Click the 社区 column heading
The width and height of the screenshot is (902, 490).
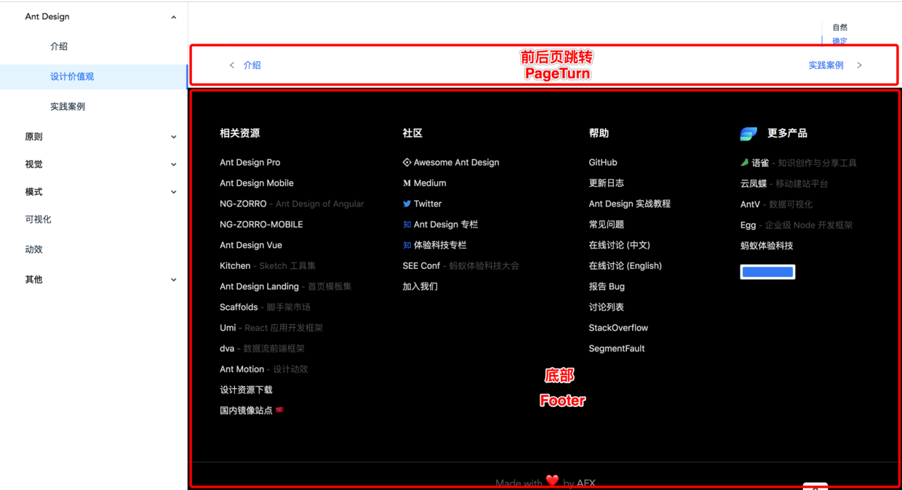(412, 133)
